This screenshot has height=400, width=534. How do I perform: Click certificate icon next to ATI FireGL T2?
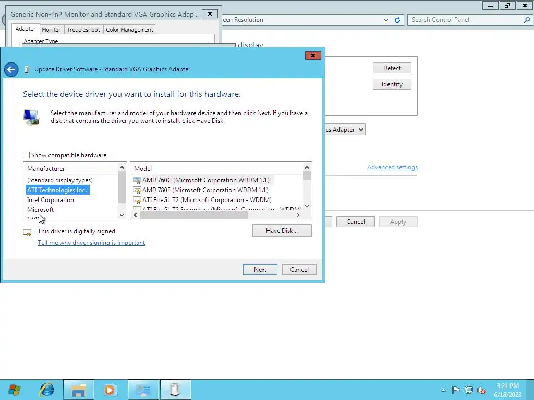(x=137, y=200)
